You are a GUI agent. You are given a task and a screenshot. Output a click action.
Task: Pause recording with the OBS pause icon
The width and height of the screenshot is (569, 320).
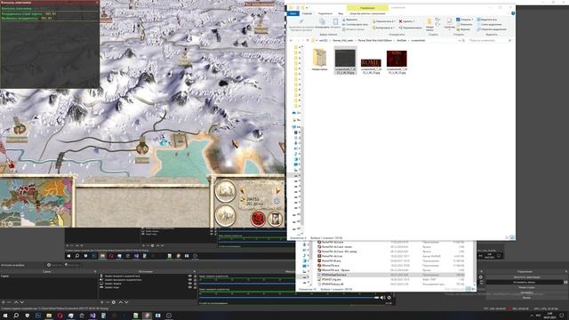(x=565, y=282)
